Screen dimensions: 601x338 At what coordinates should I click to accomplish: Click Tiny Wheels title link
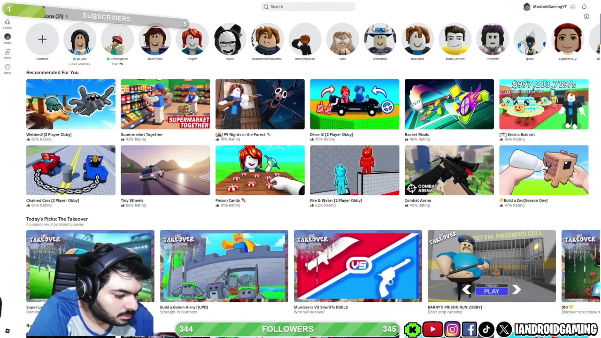pyautogui.click(x=132, y=200)
